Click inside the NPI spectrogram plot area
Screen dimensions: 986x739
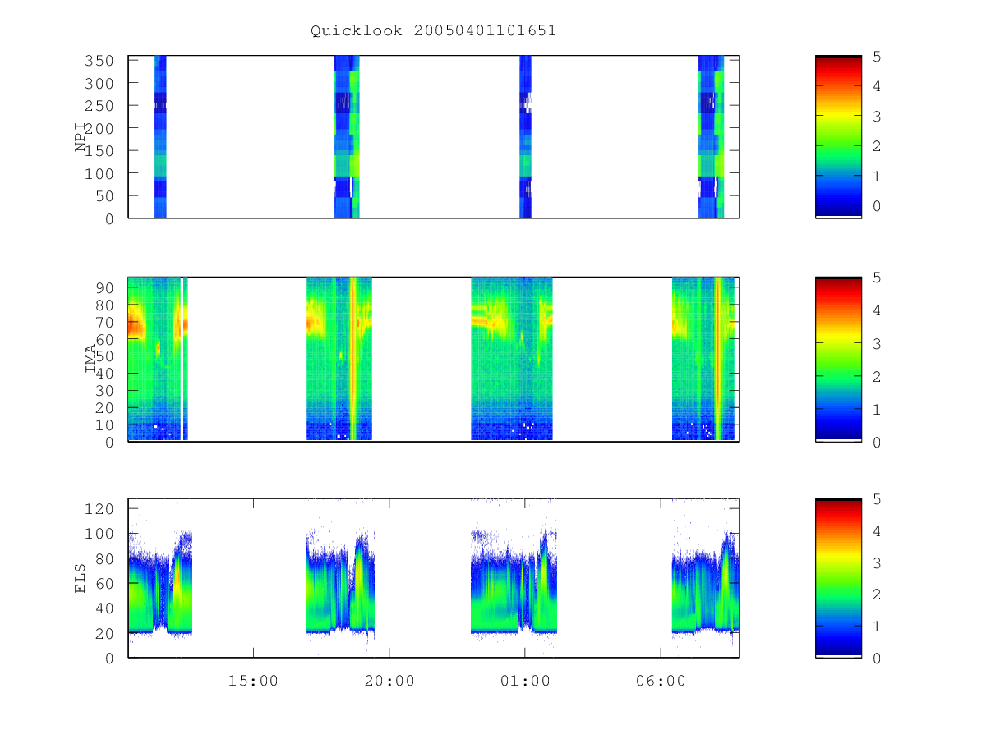[434, 137]
